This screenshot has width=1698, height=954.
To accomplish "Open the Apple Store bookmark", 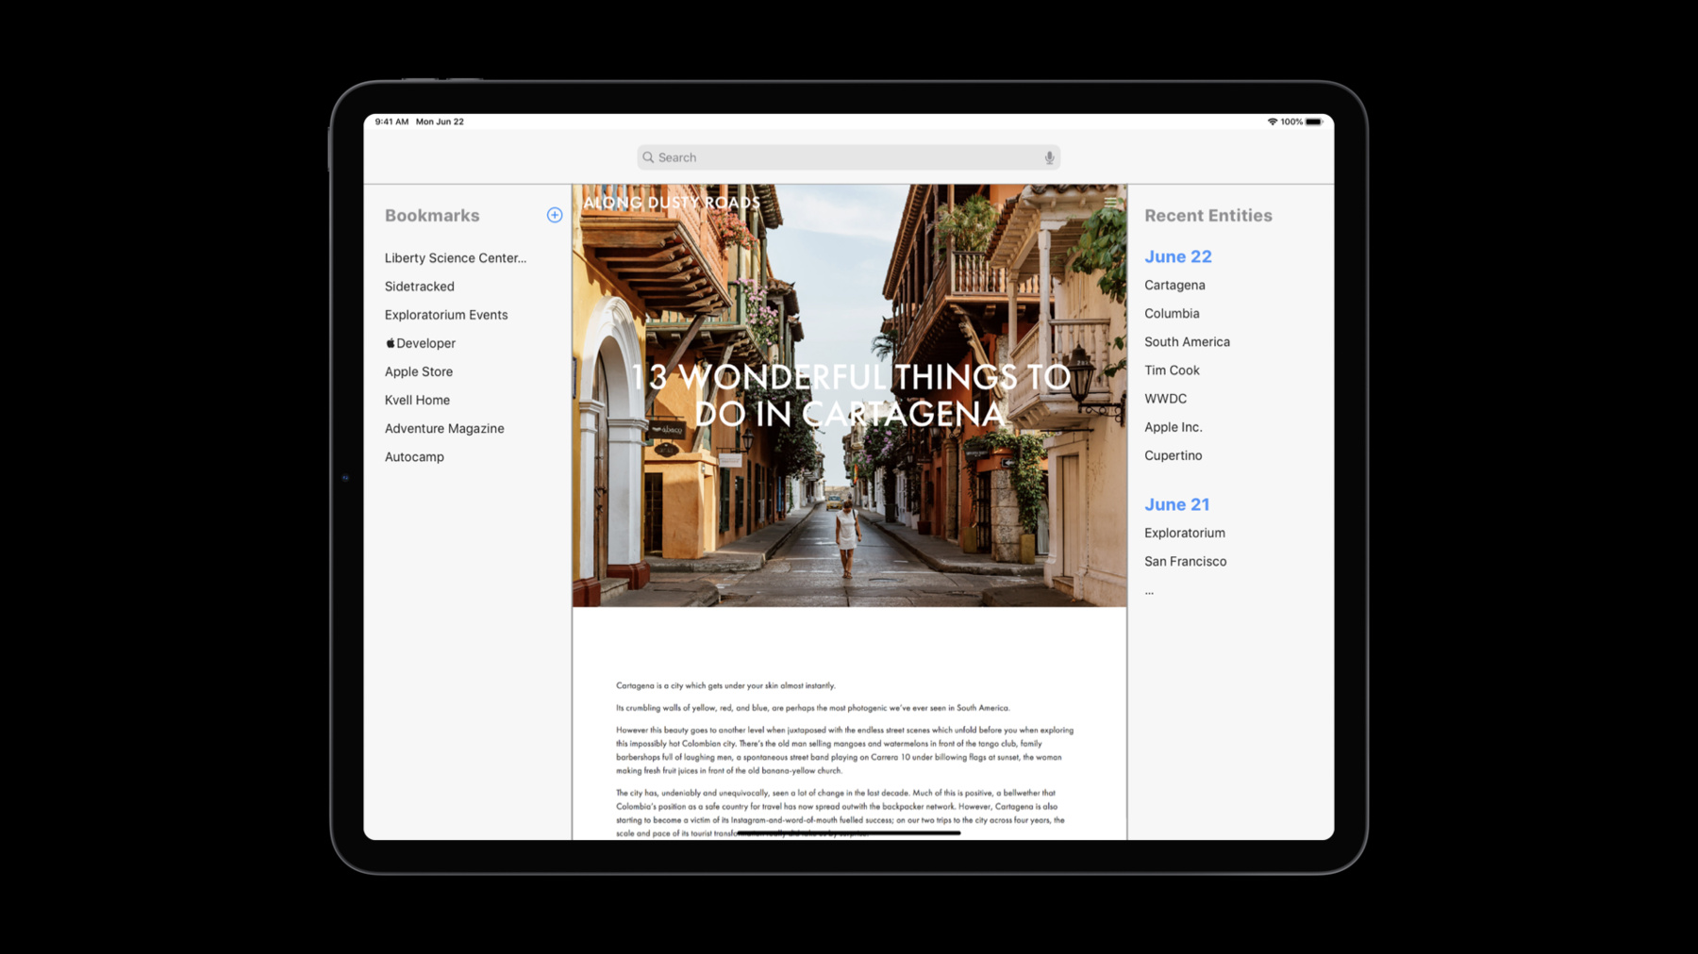I will [x=419, y=371].
